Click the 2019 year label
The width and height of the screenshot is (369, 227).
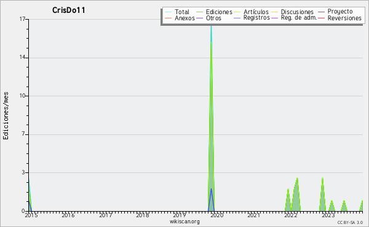(x=180, y=215)
